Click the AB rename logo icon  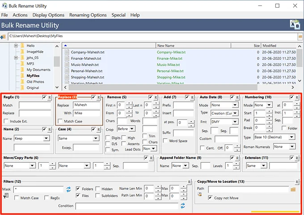(295, 24)
